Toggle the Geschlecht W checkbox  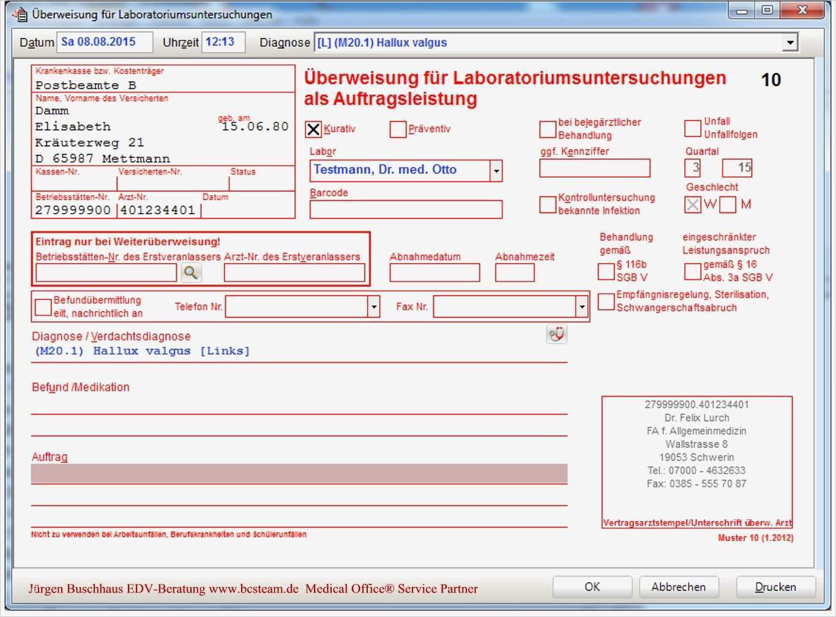693,204
